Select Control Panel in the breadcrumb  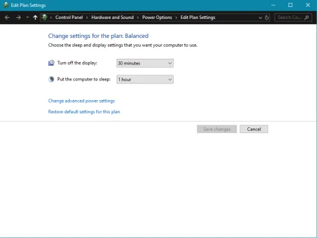(x=69, y=17)
